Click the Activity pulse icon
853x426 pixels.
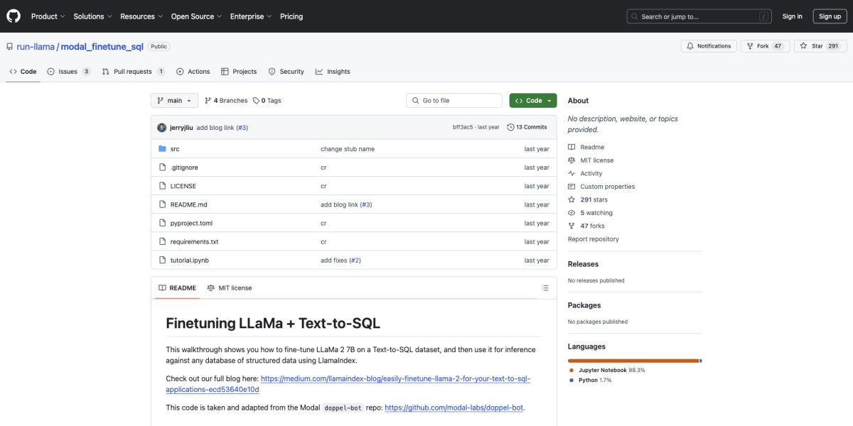[x=572, y=173]
